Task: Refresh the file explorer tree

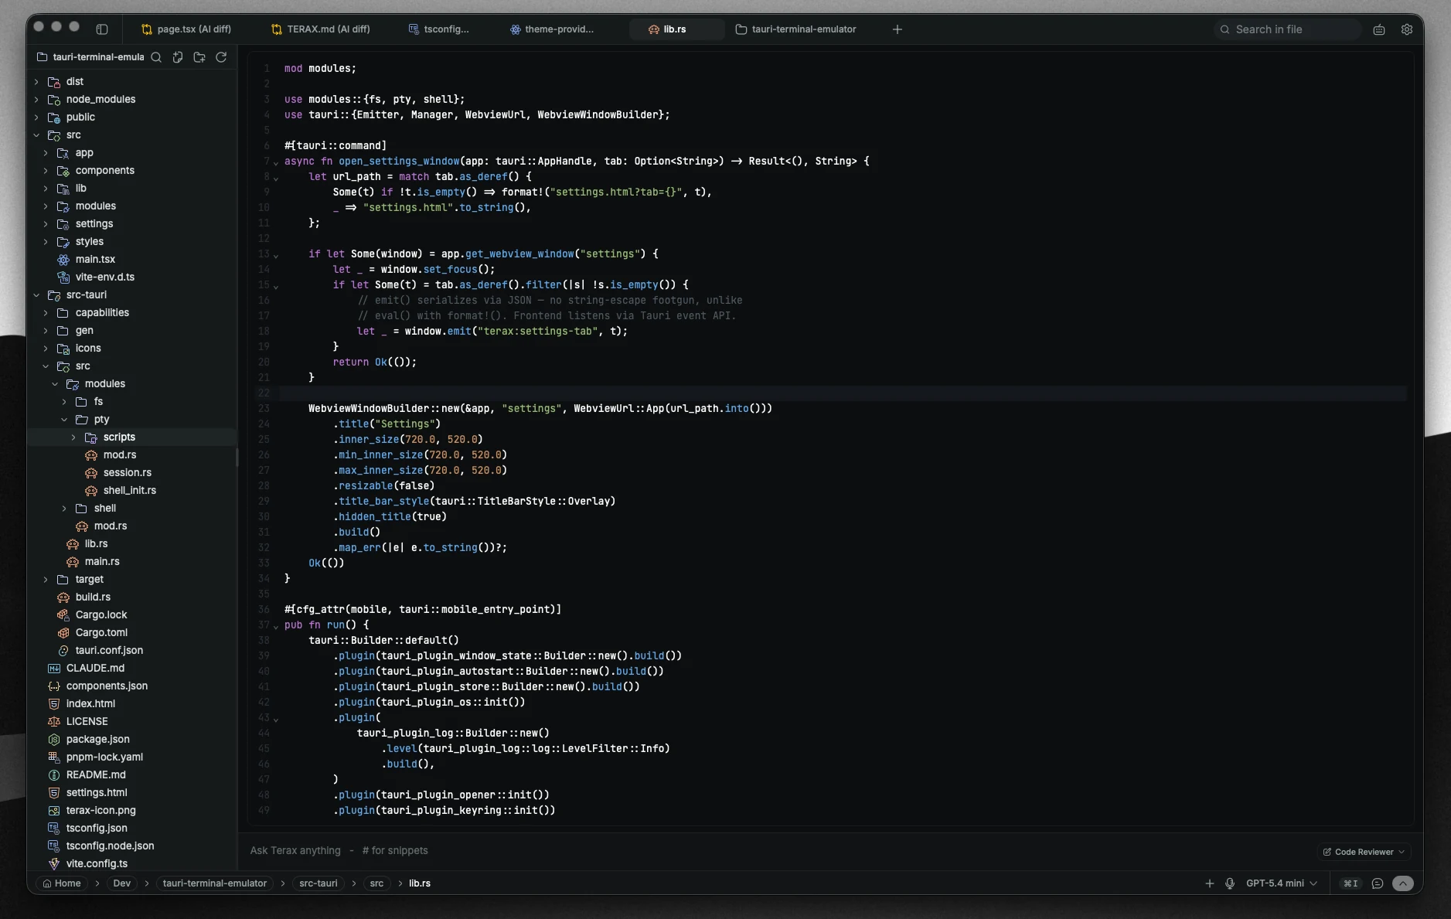Action: pyautogui.click(x=221, y=57)
